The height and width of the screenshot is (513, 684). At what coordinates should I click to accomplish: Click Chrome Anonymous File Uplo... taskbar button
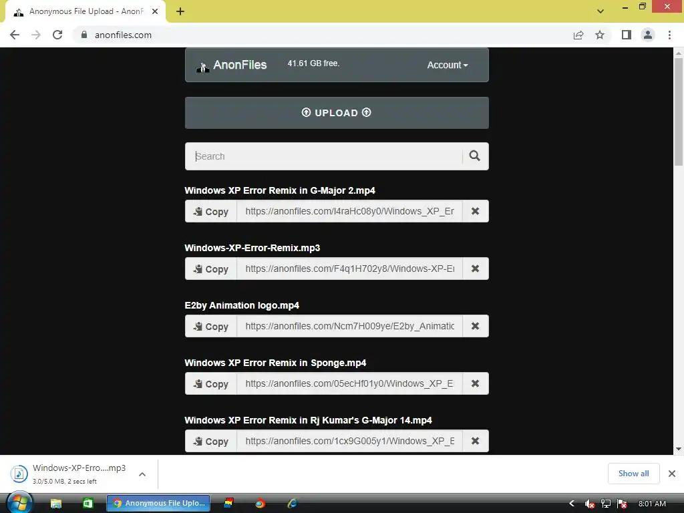tap(158, 504)
